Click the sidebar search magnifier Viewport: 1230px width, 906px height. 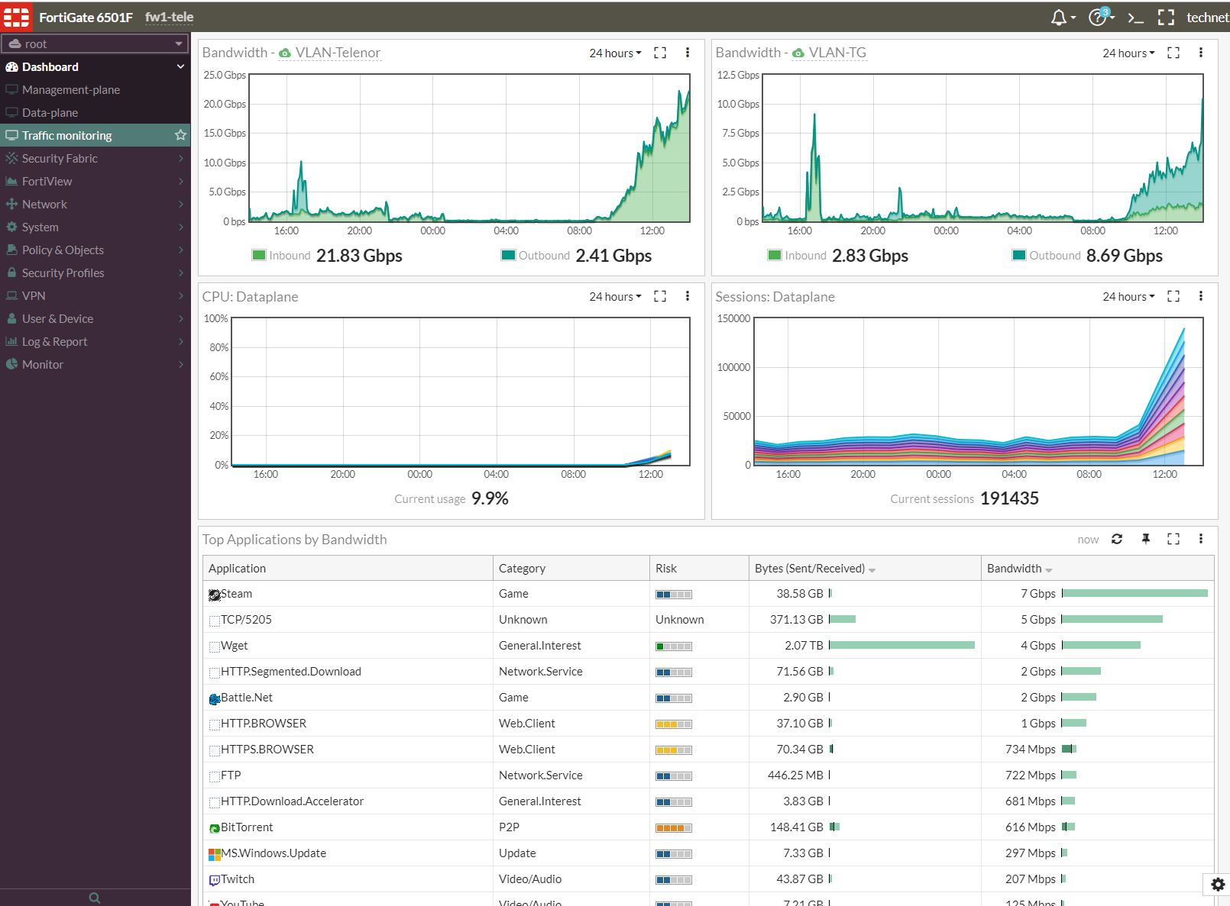pyautogui.click(x=95, y=898)
